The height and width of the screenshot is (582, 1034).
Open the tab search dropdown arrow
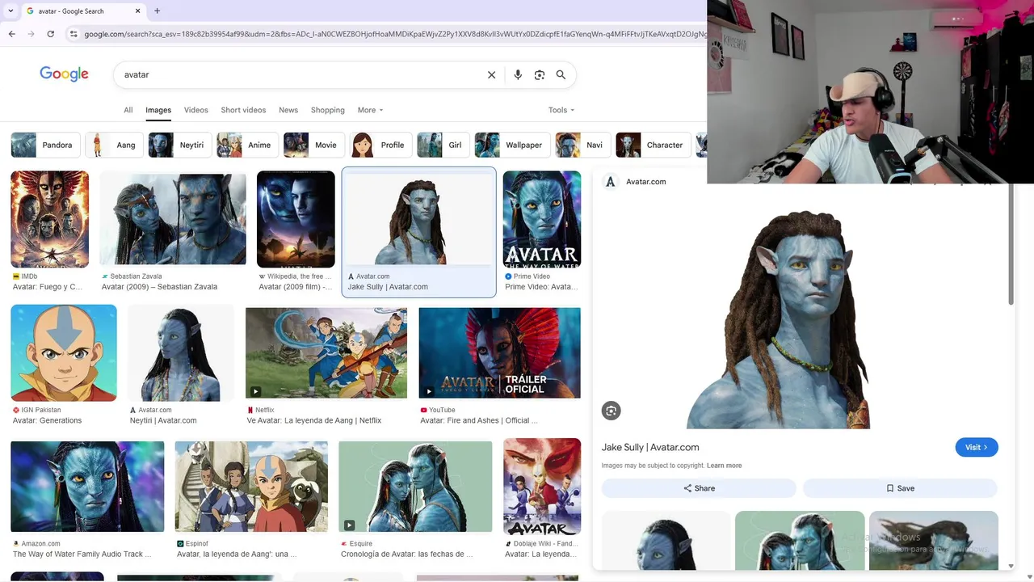pyautogui.click(x=11, y=11)
